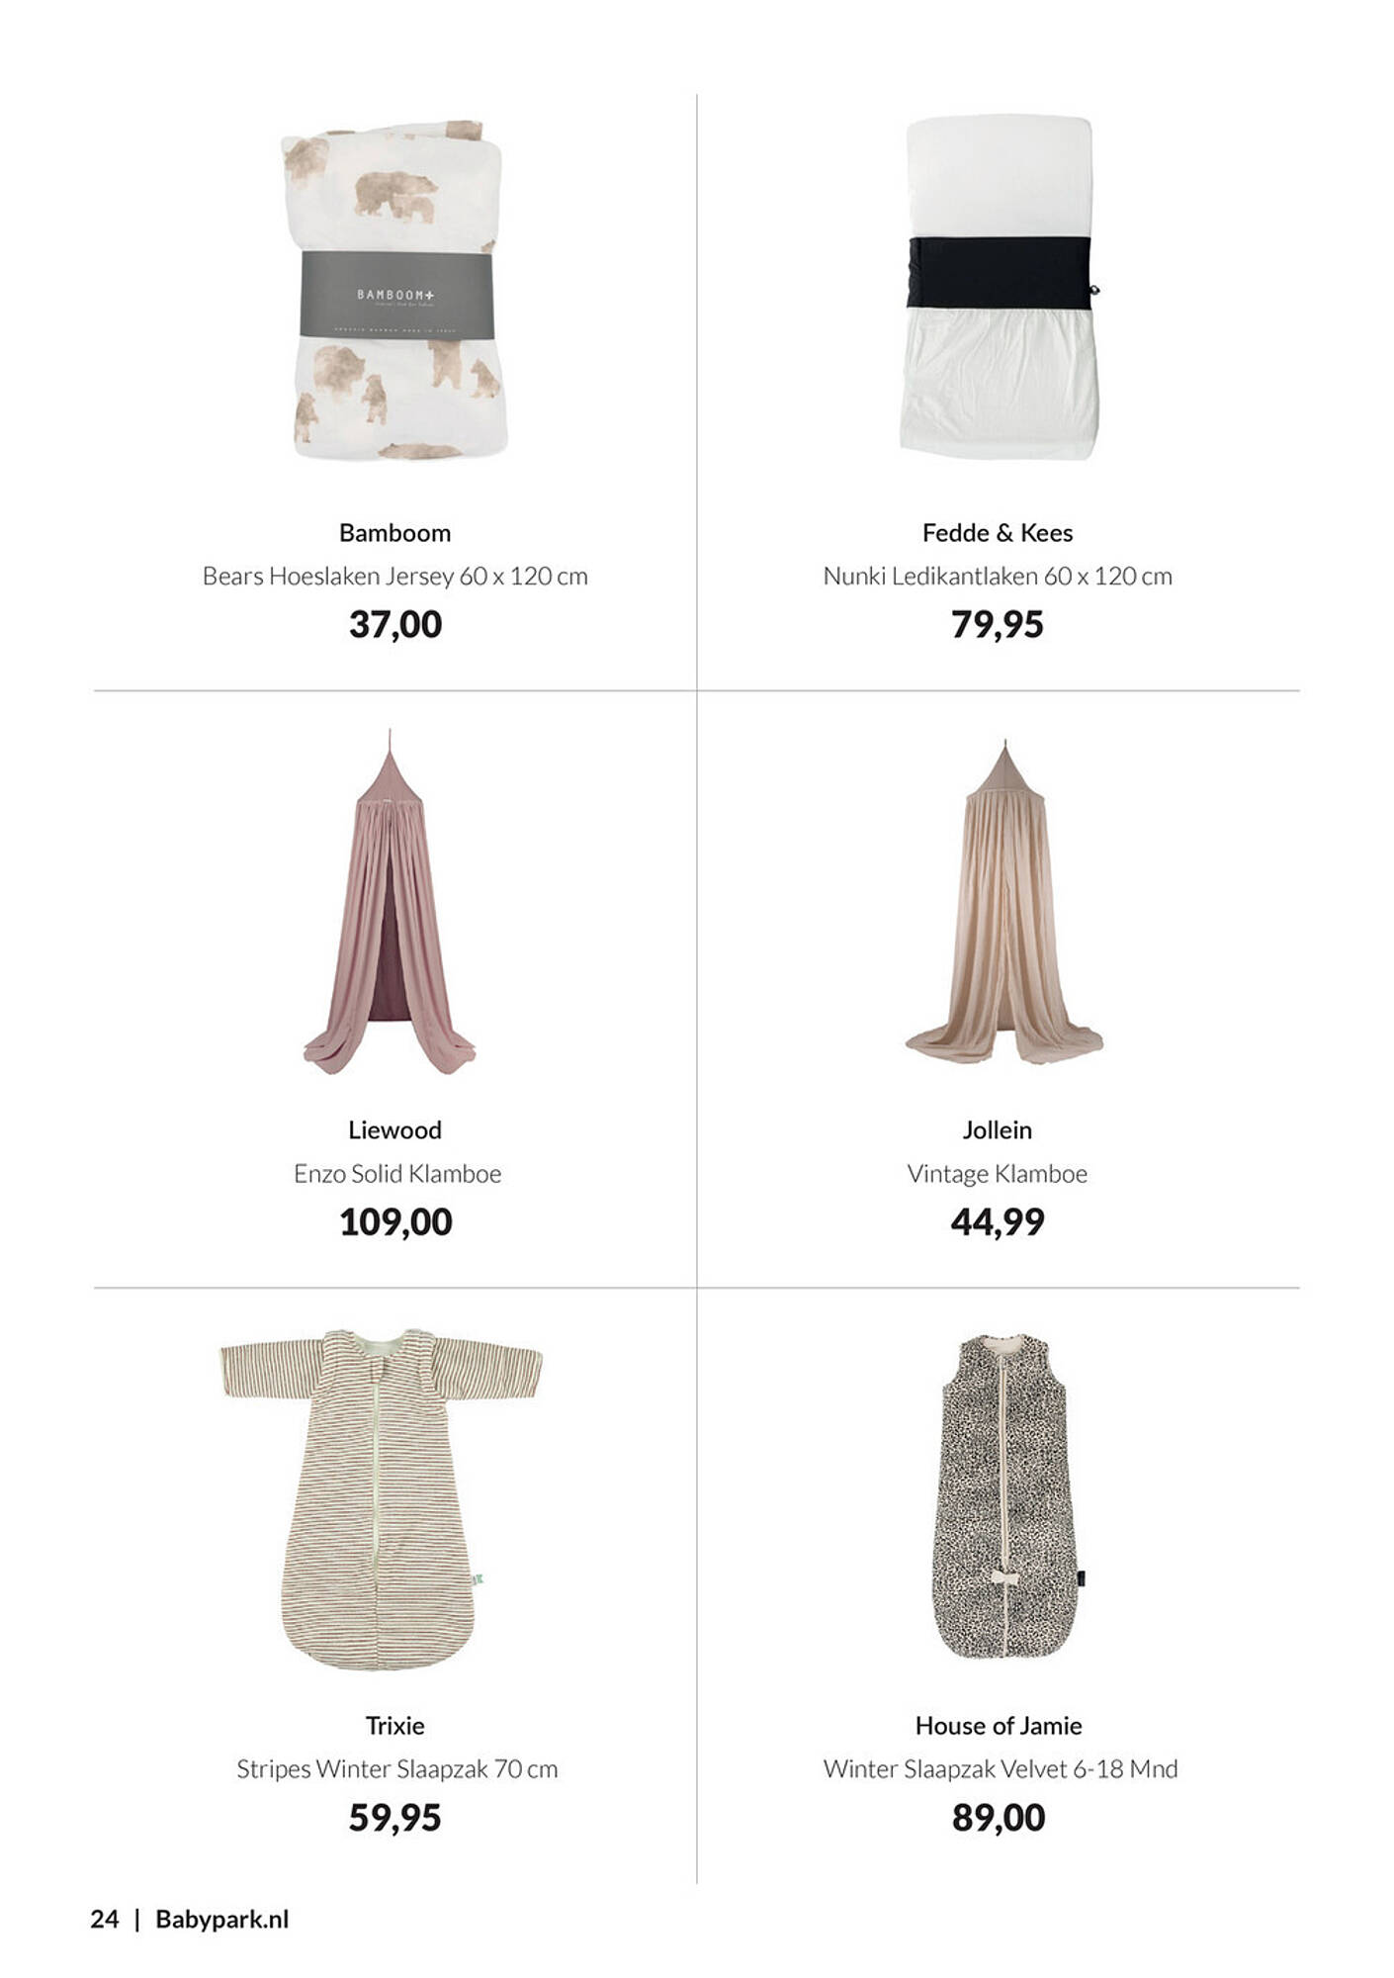Open the Trixie striped sleeping bag image
The height and width of the screenshot is (1978, 1394).
click(x=381, y=1499)
